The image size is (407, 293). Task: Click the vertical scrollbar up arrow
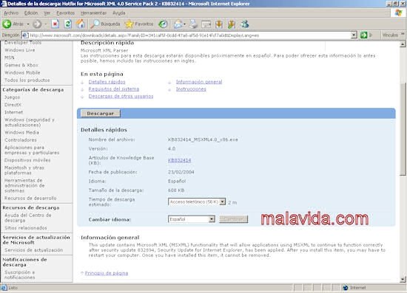tap(403, 44)
